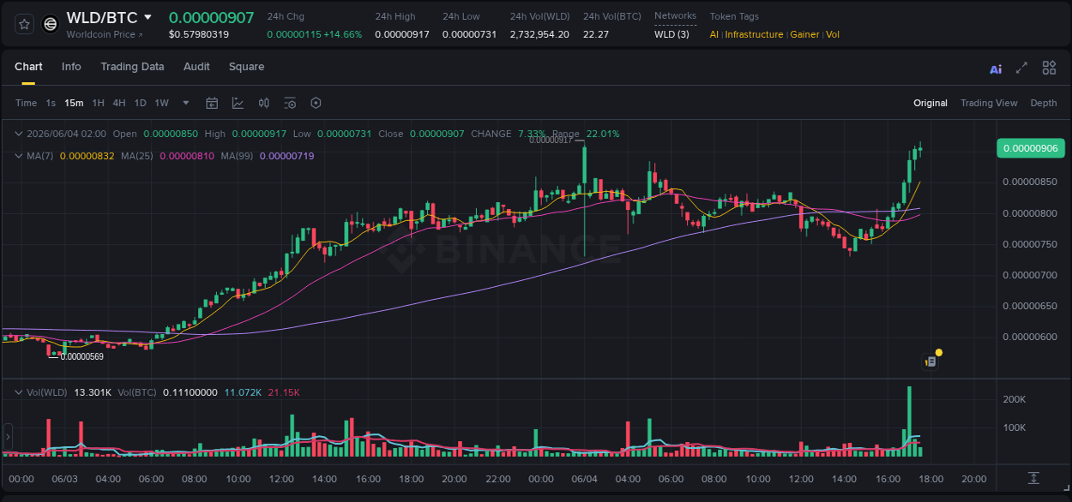Screen dimensions: 1072x502
Task: Open the chart display settings list icon
Action: click(290, 103)
